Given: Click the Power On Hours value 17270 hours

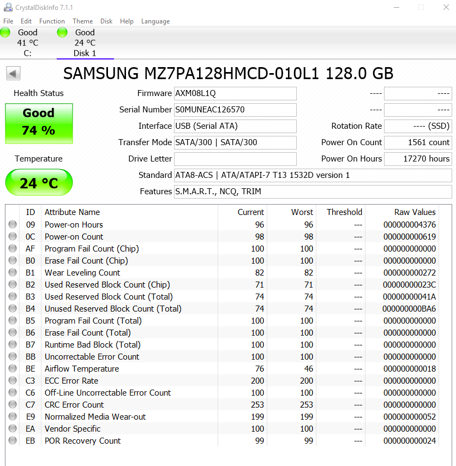Looking at the screenshot, I should [x=418, y=159].
